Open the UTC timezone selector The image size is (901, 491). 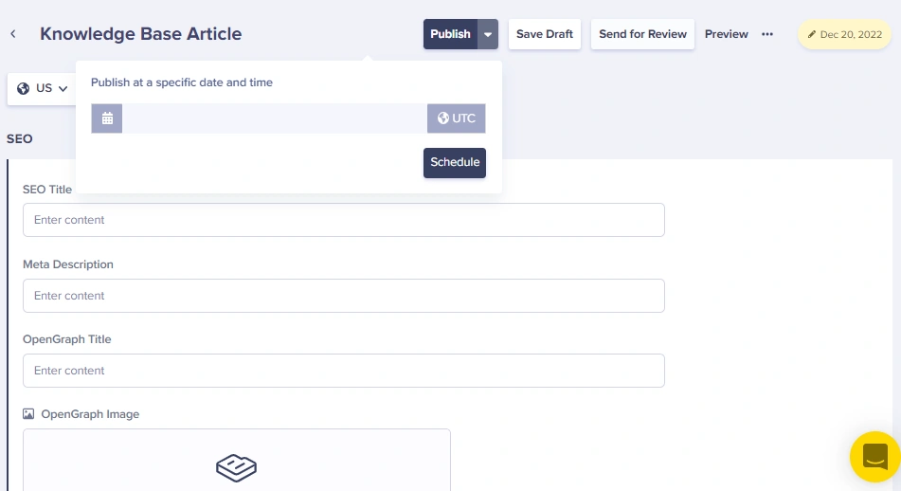pyautogui.click(x=457, y=118)
